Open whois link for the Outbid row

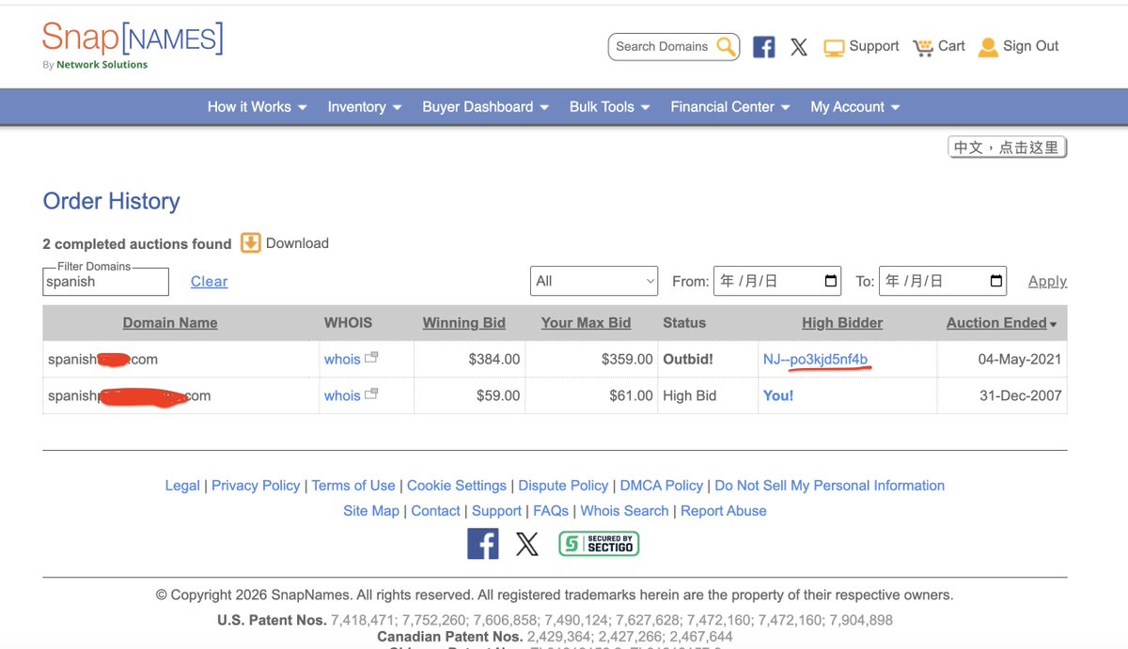[x=342, y=359]
